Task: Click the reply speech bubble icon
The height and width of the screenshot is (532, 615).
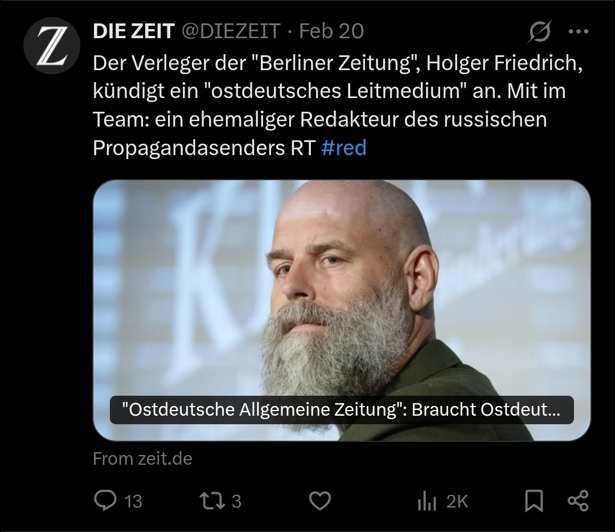Action: [x=105, y=501]
